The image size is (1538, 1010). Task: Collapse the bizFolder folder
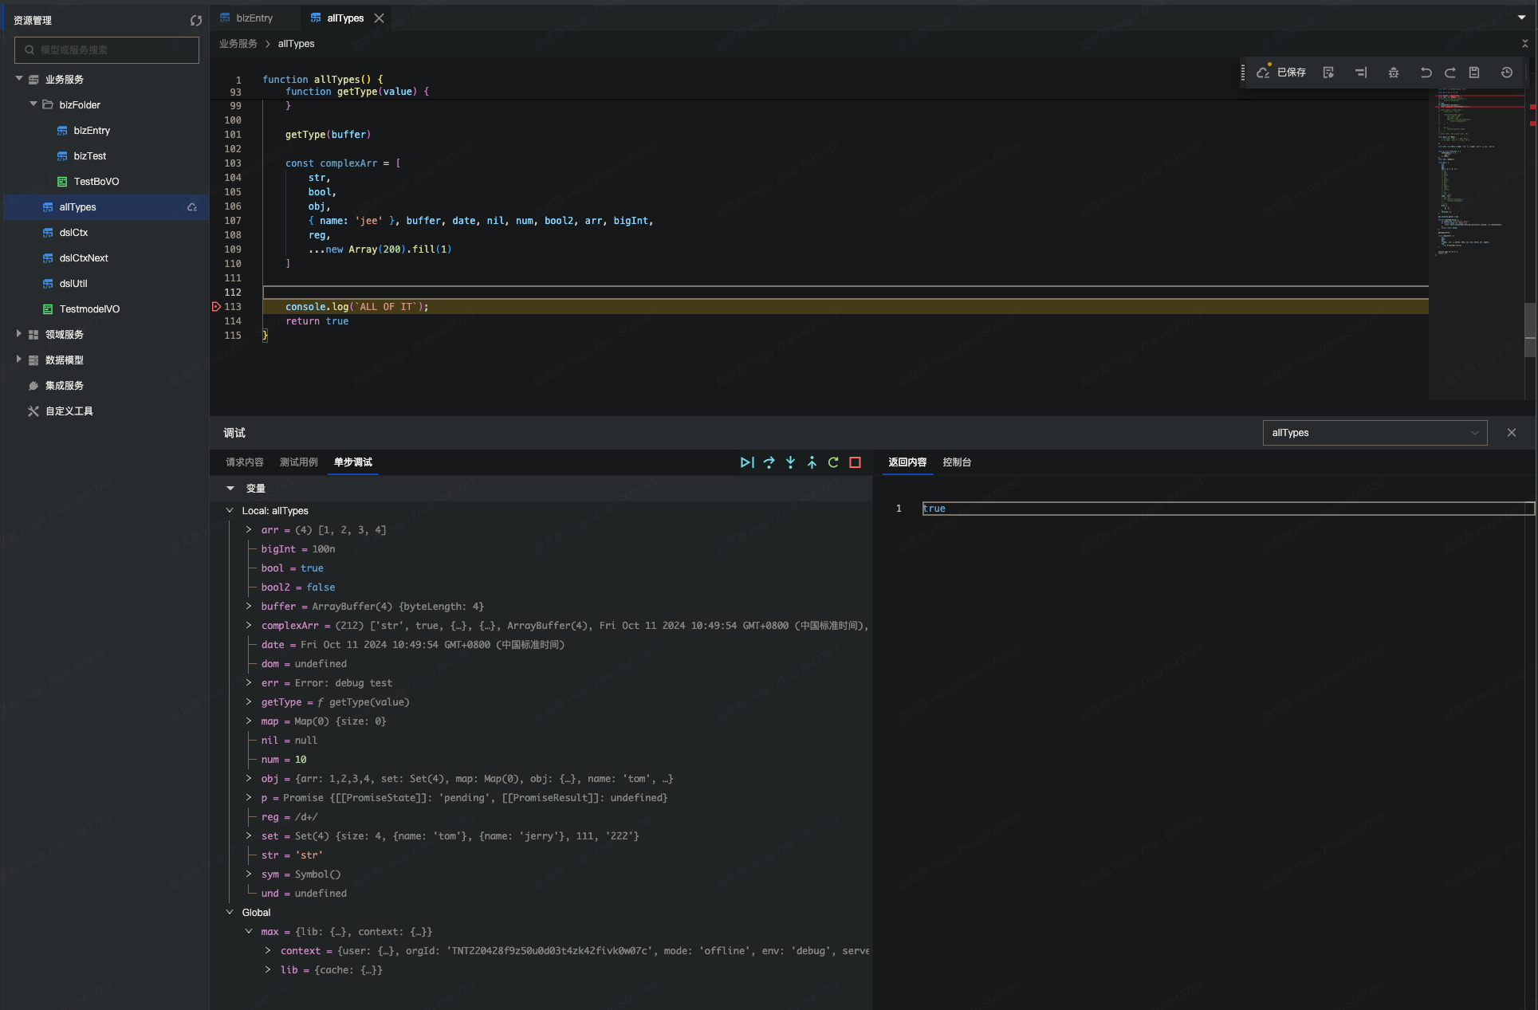[x=33, y=104]
